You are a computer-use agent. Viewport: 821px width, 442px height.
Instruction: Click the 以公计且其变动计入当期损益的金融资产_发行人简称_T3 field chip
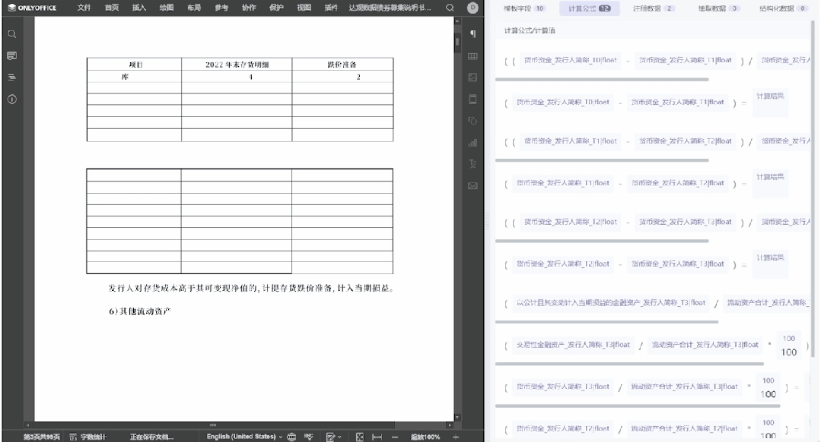(610, 302)
